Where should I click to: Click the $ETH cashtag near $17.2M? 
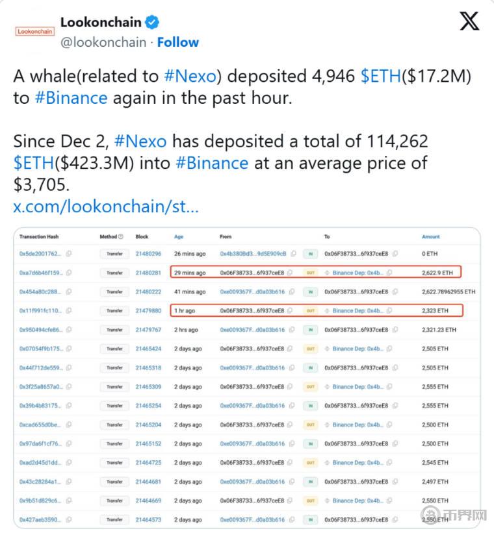380,76
